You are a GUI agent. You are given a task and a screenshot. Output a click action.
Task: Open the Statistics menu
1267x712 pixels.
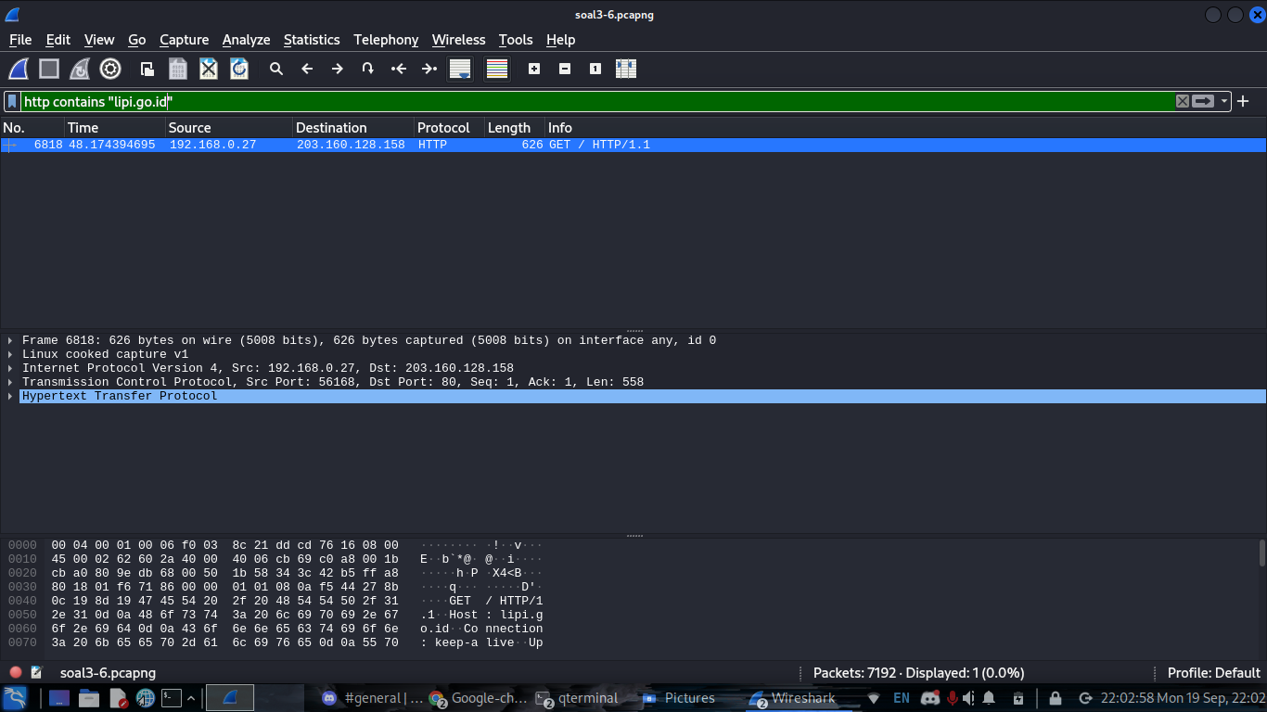(312, 40)
